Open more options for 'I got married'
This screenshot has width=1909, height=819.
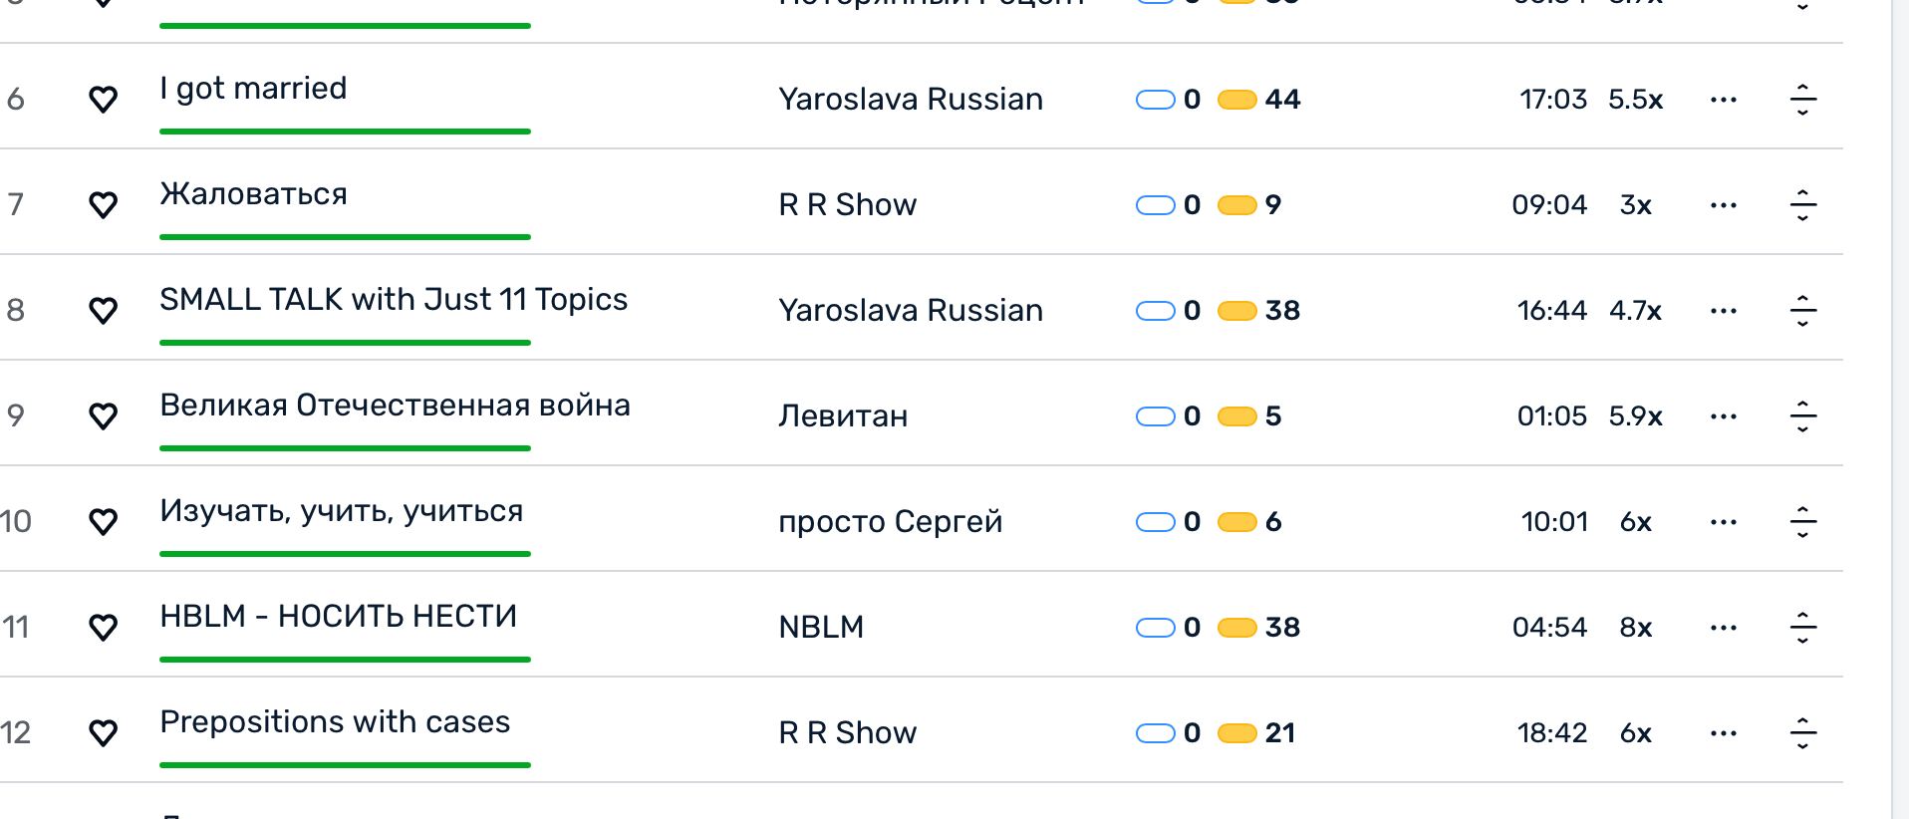coord(1723,100)
